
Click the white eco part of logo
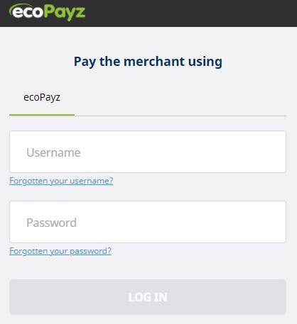[x=28, y=12]
